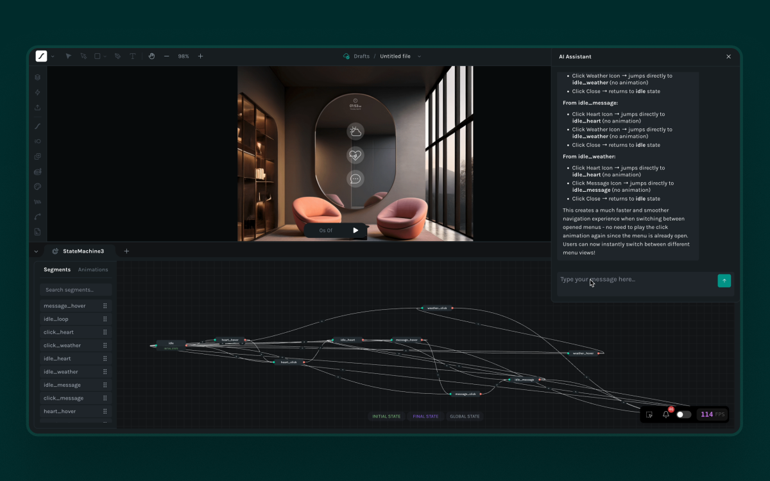Viewport: 770px width, 481px height.
Task: Click the notification bell icon
Action: click(666, 414)
